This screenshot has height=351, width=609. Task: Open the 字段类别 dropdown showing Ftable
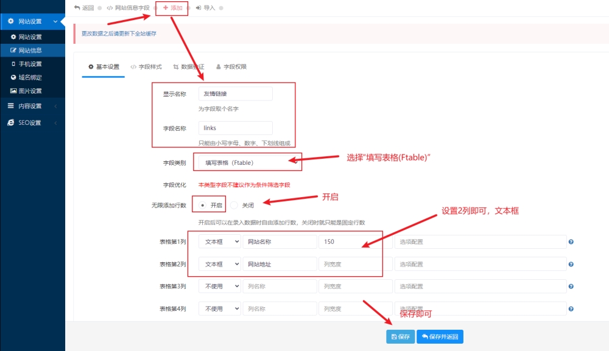248,162
